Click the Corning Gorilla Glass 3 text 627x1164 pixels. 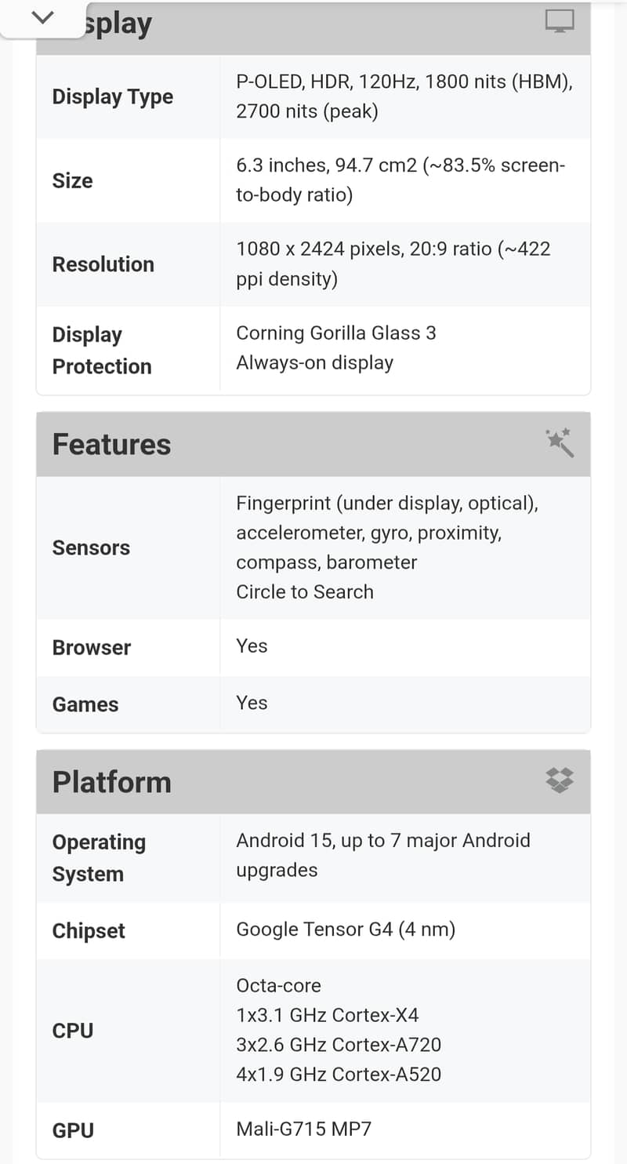pos(335,333)
